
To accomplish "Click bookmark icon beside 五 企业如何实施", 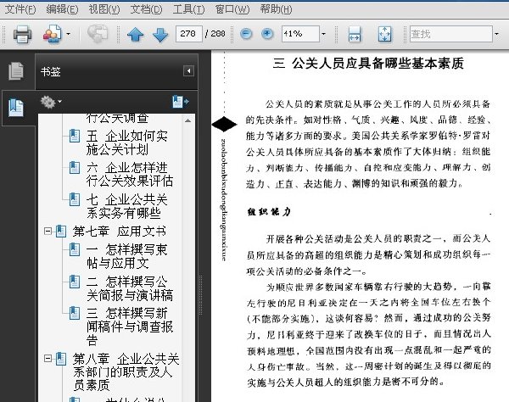I will tap(75, 136).
